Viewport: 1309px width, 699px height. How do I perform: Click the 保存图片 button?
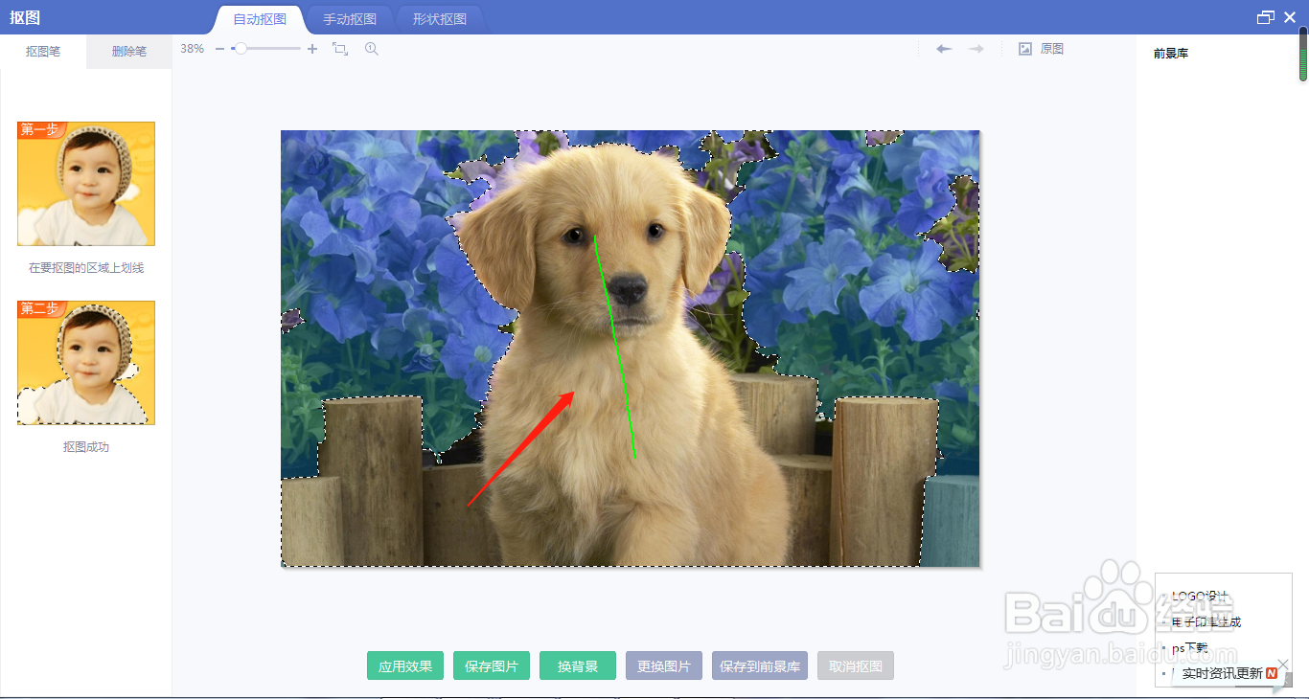click(x=492, y=666)
